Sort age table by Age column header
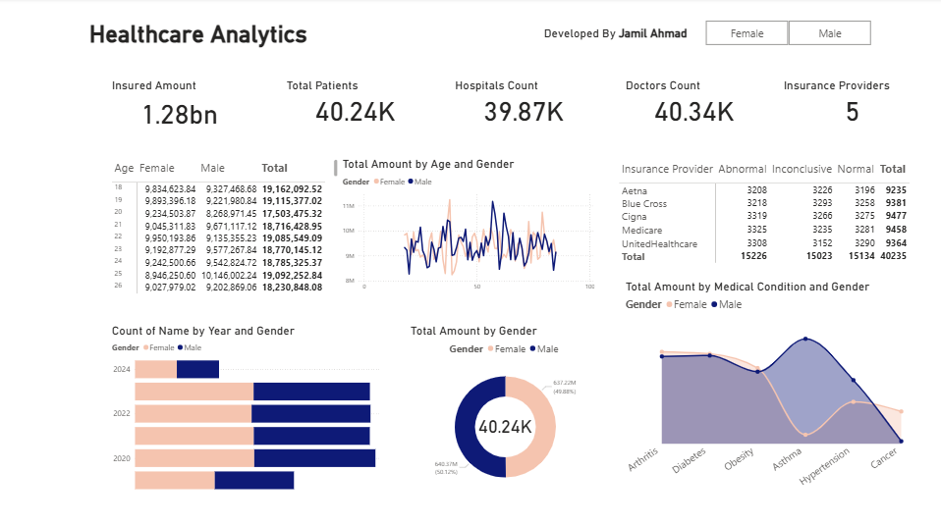This screenshot has width=941, height=525. click(124, 168)
